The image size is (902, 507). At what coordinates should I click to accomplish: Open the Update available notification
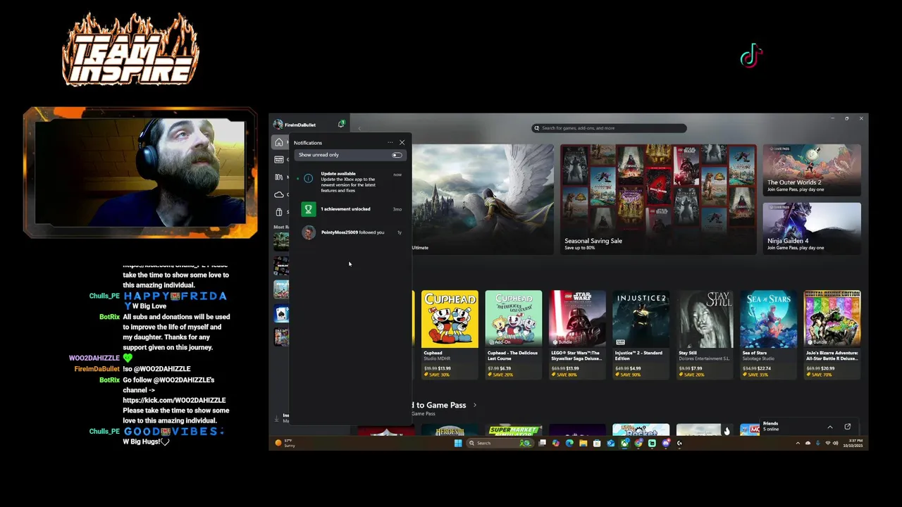click(x=350, y=182)
